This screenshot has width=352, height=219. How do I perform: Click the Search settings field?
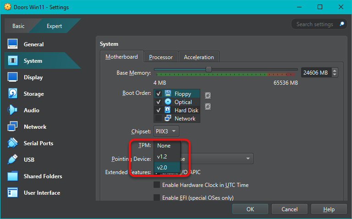click(316, 24)
